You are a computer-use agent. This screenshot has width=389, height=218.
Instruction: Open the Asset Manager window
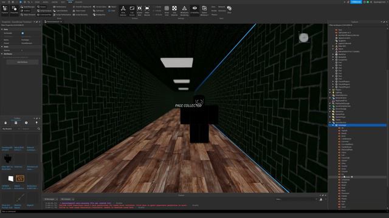[27, 7]
